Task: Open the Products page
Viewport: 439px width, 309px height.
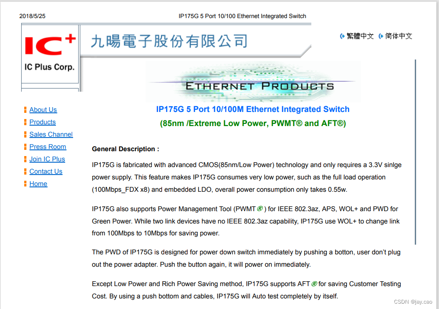Action: (42, 122)
